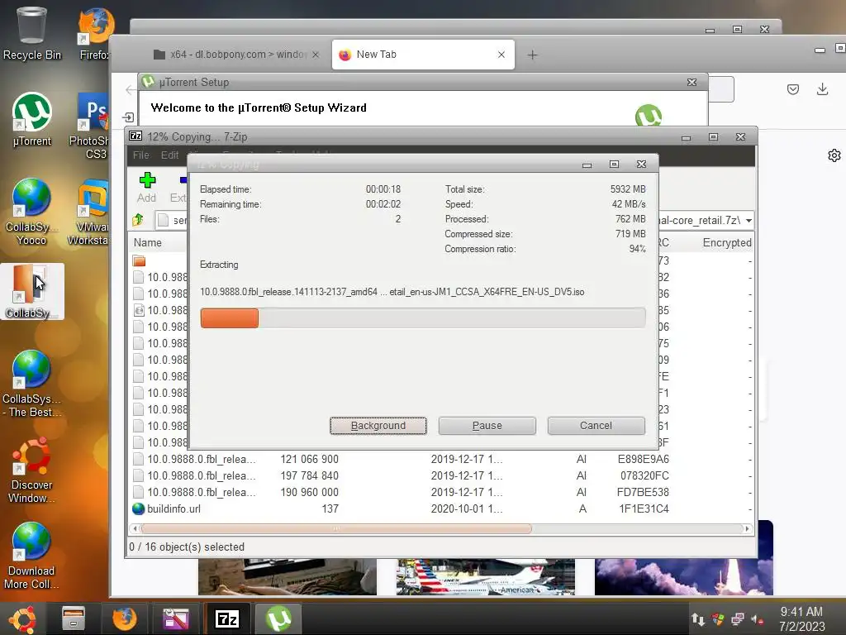This screenshot has height=635, width=846.
Task: Open the 7-Zip address path dropdown
Action: 749,220
